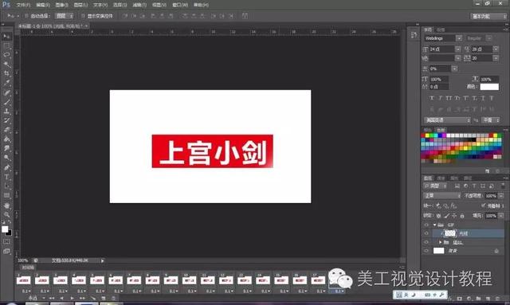Go to first animation frame
Screen dimensions: 510x305
click(x=52, y=298)
